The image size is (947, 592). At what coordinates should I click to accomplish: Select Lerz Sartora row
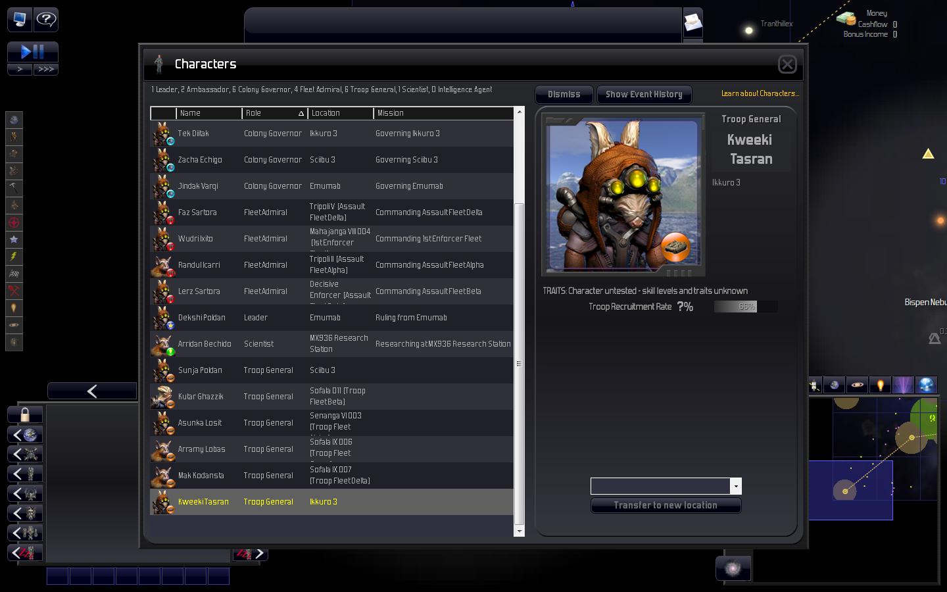pos(331,291)
